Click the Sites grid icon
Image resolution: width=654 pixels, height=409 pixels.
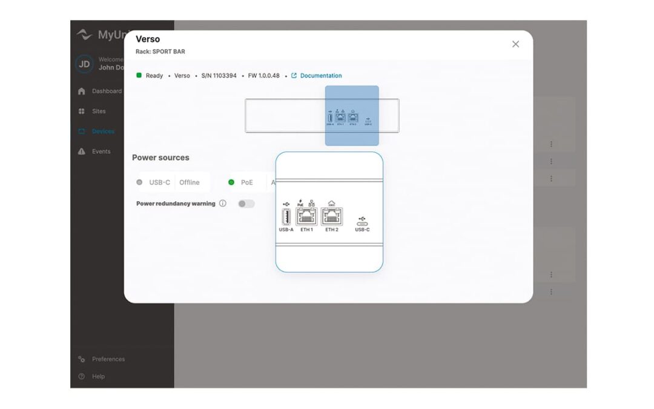(x=81, y=111)
